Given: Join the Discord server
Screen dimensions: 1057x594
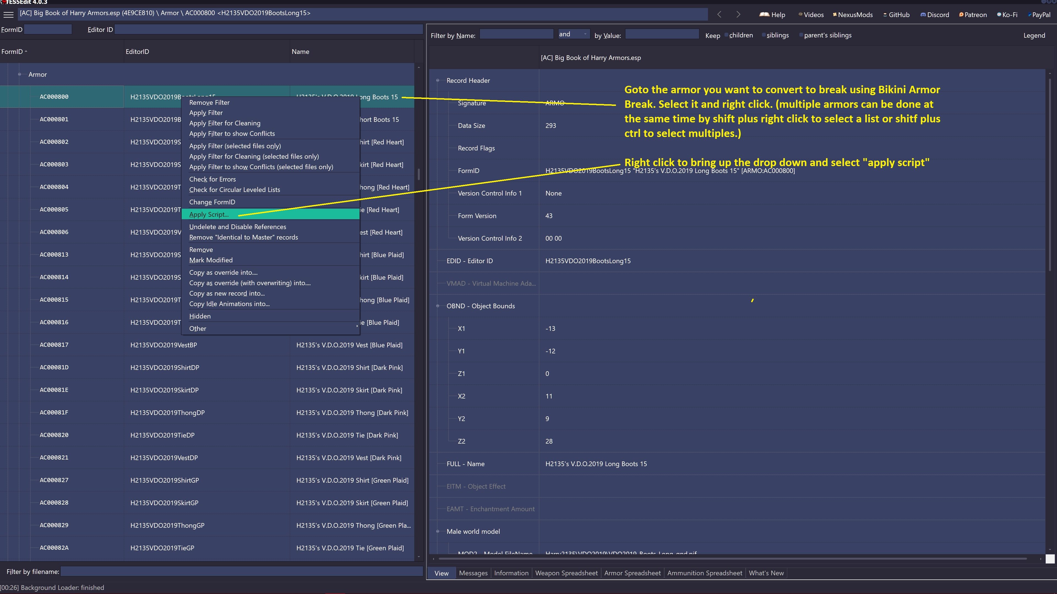Looking at the screenshot, I should [935, 14].
